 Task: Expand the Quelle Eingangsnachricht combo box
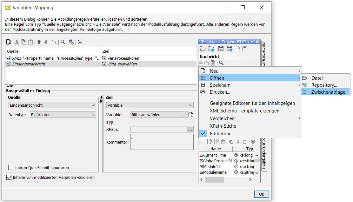click(x=52, y=105)
